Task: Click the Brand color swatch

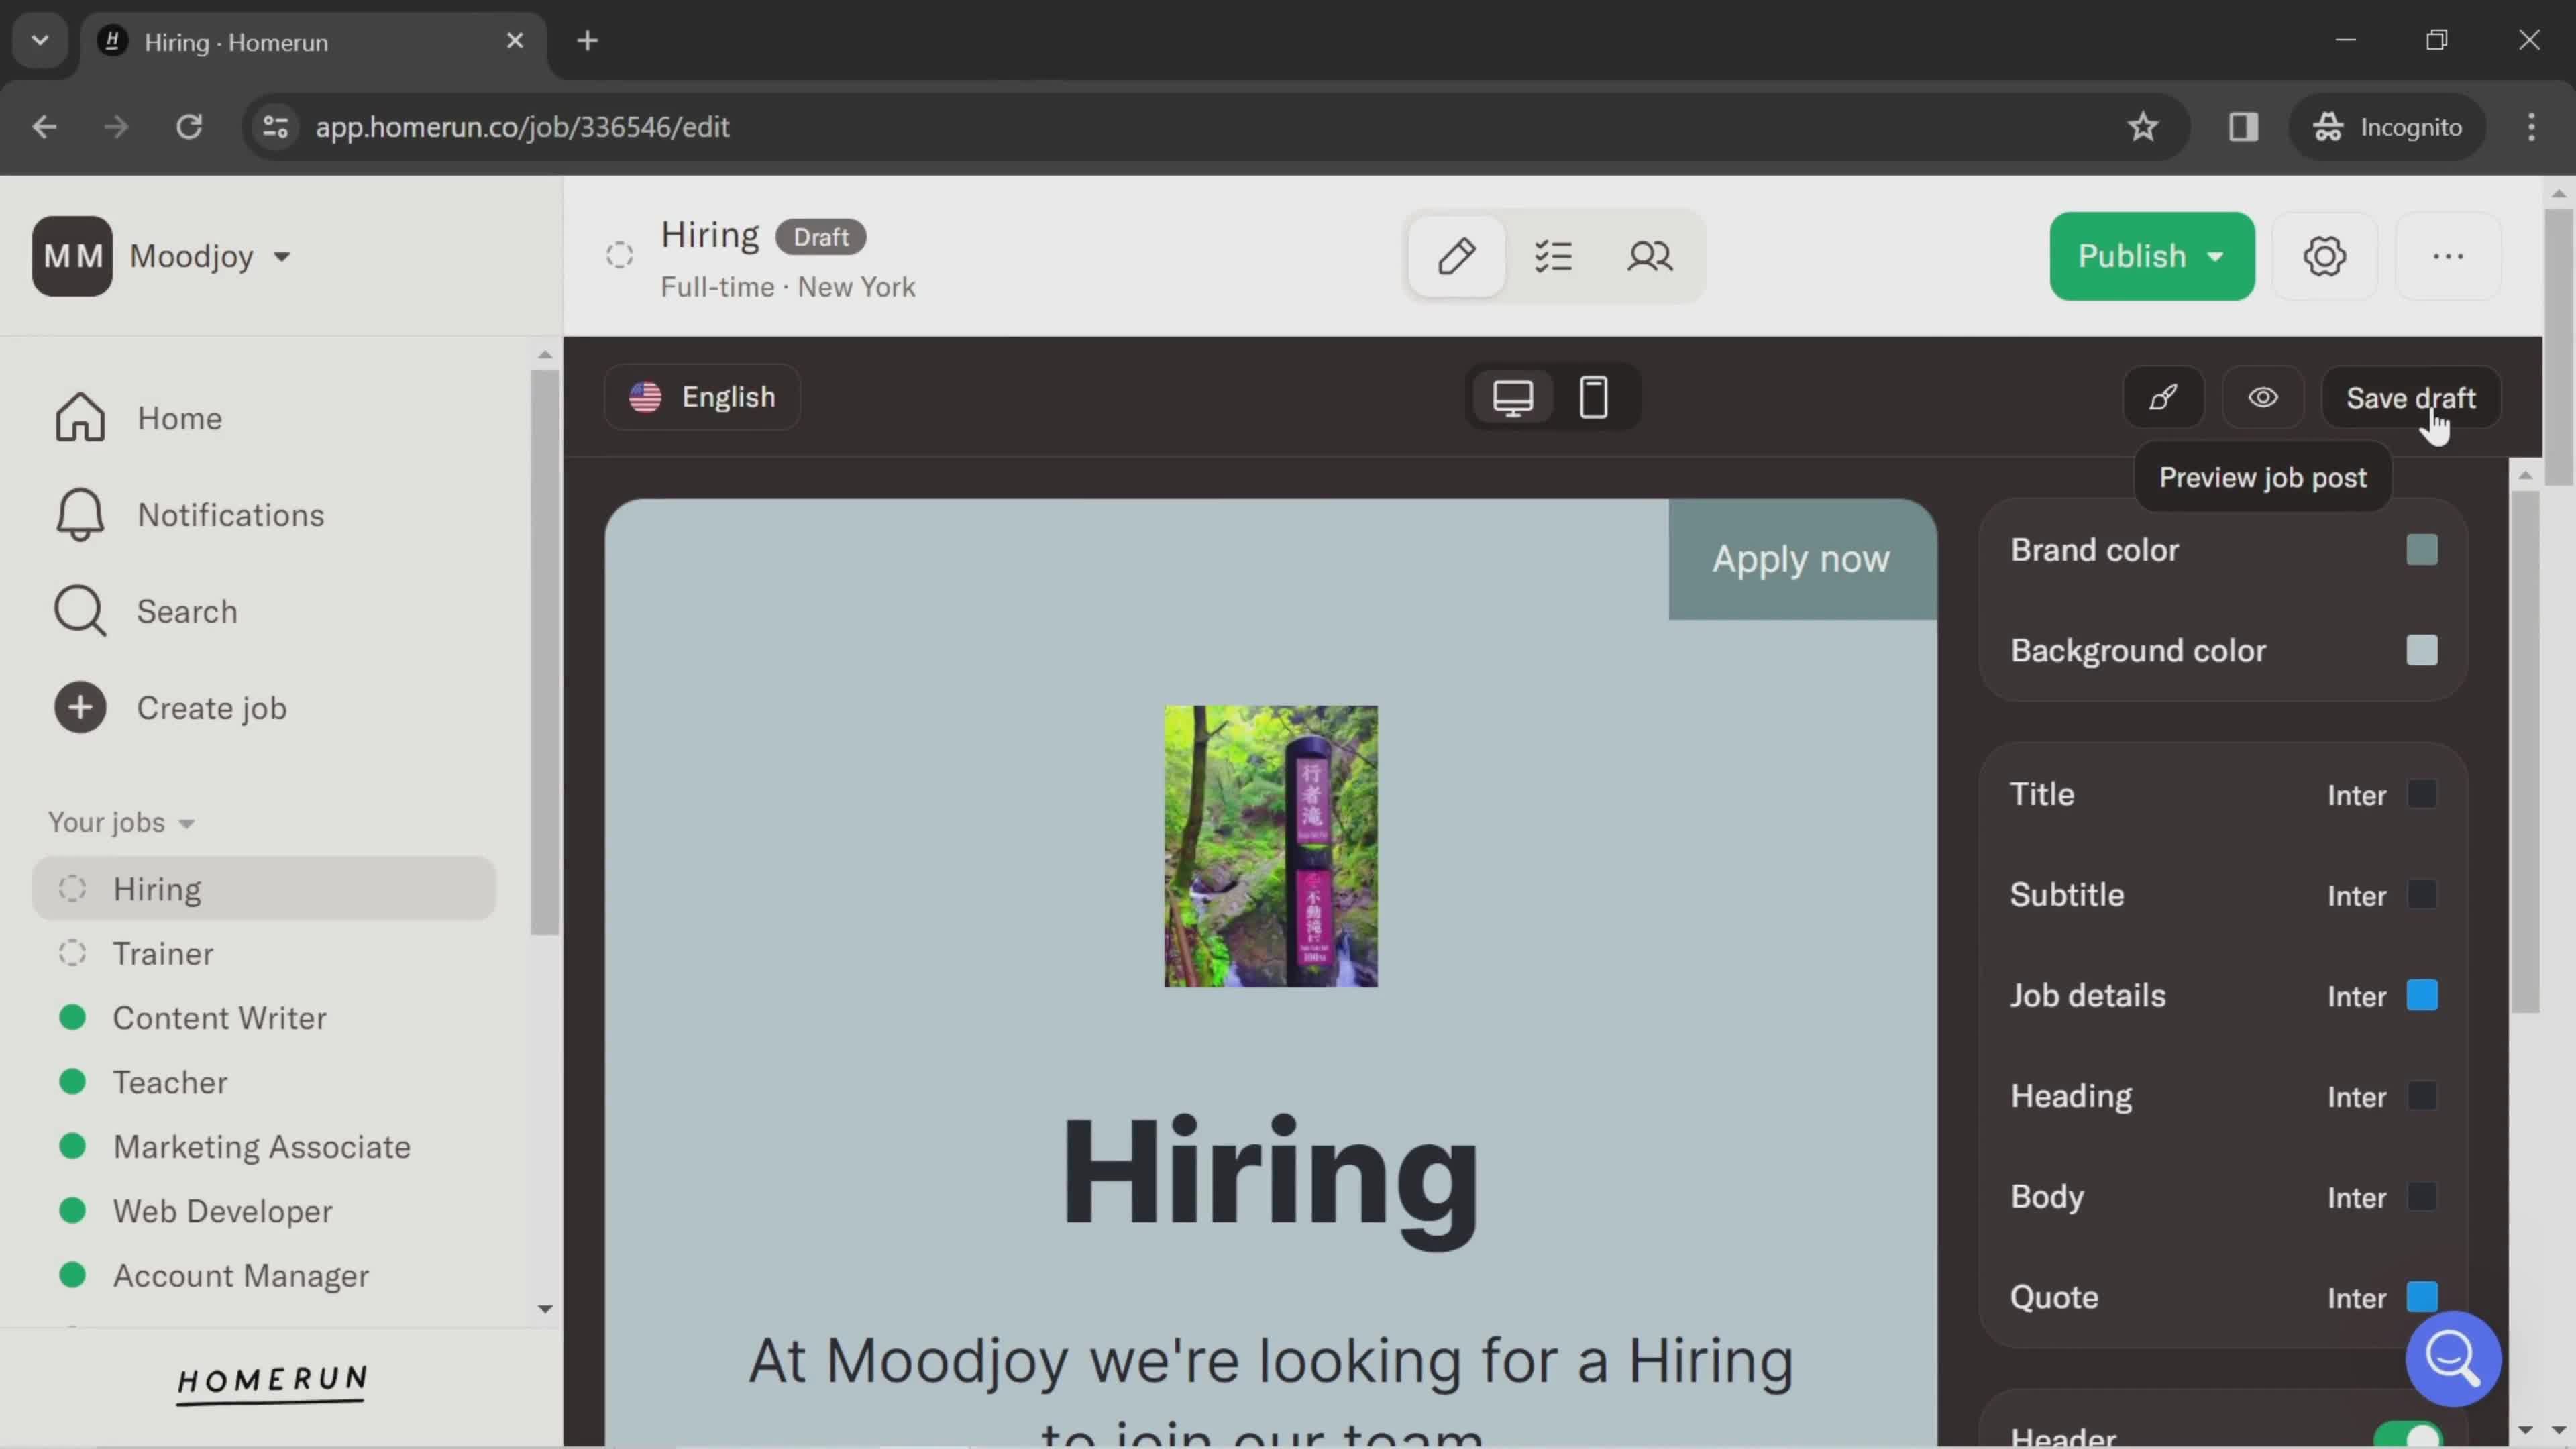Action: click(2422, 550)
